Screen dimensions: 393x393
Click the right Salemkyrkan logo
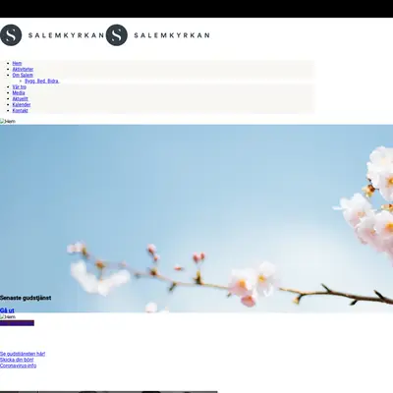[158, 35]
